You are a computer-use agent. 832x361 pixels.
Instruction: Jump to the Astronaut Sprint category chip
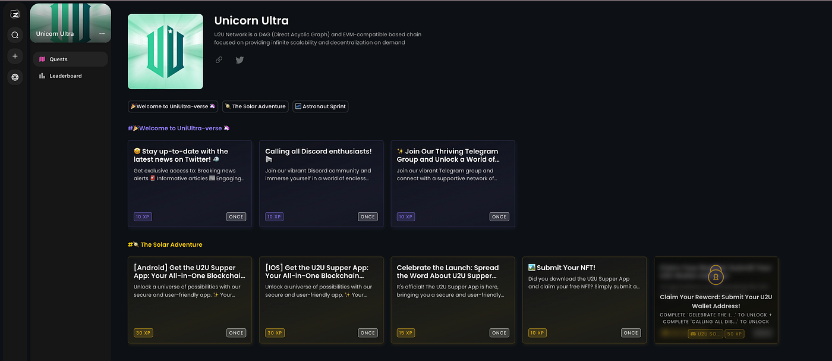[x=320, y=106]
